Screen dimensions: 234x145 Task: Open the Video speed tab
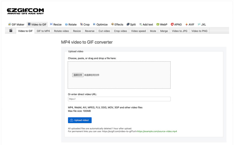pos(138,31)
